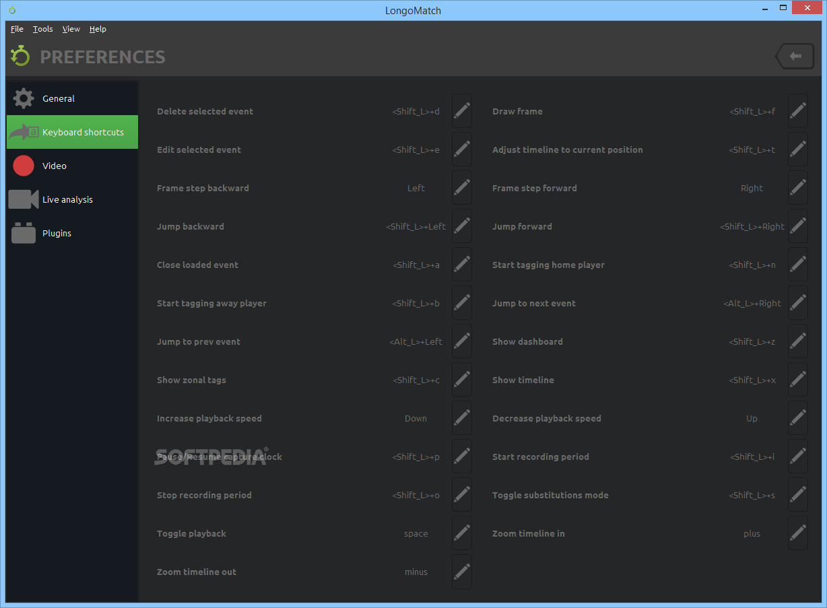Click the LongoMatch stopwatch logo icon

pyautogui.click(x=20, y=56)
